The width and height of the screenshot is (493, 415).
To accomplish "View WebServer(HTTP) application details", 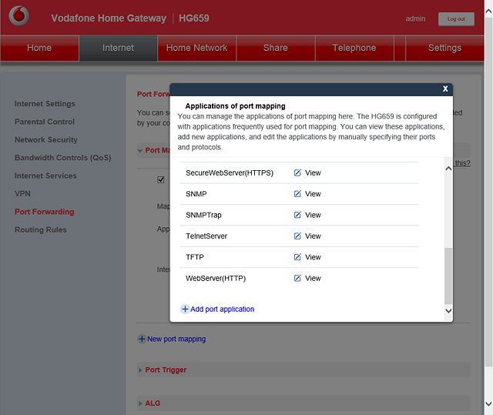I will pyautogui.click(x=313, y=278).
